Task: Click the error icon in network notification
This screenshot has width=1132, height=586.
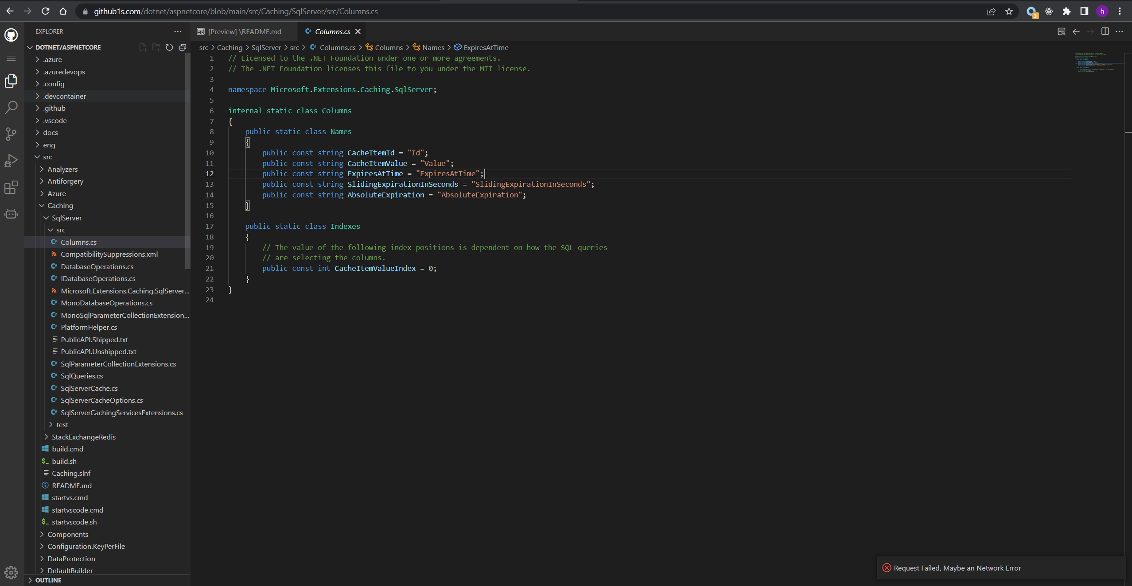Action: [x=887, y=568]
